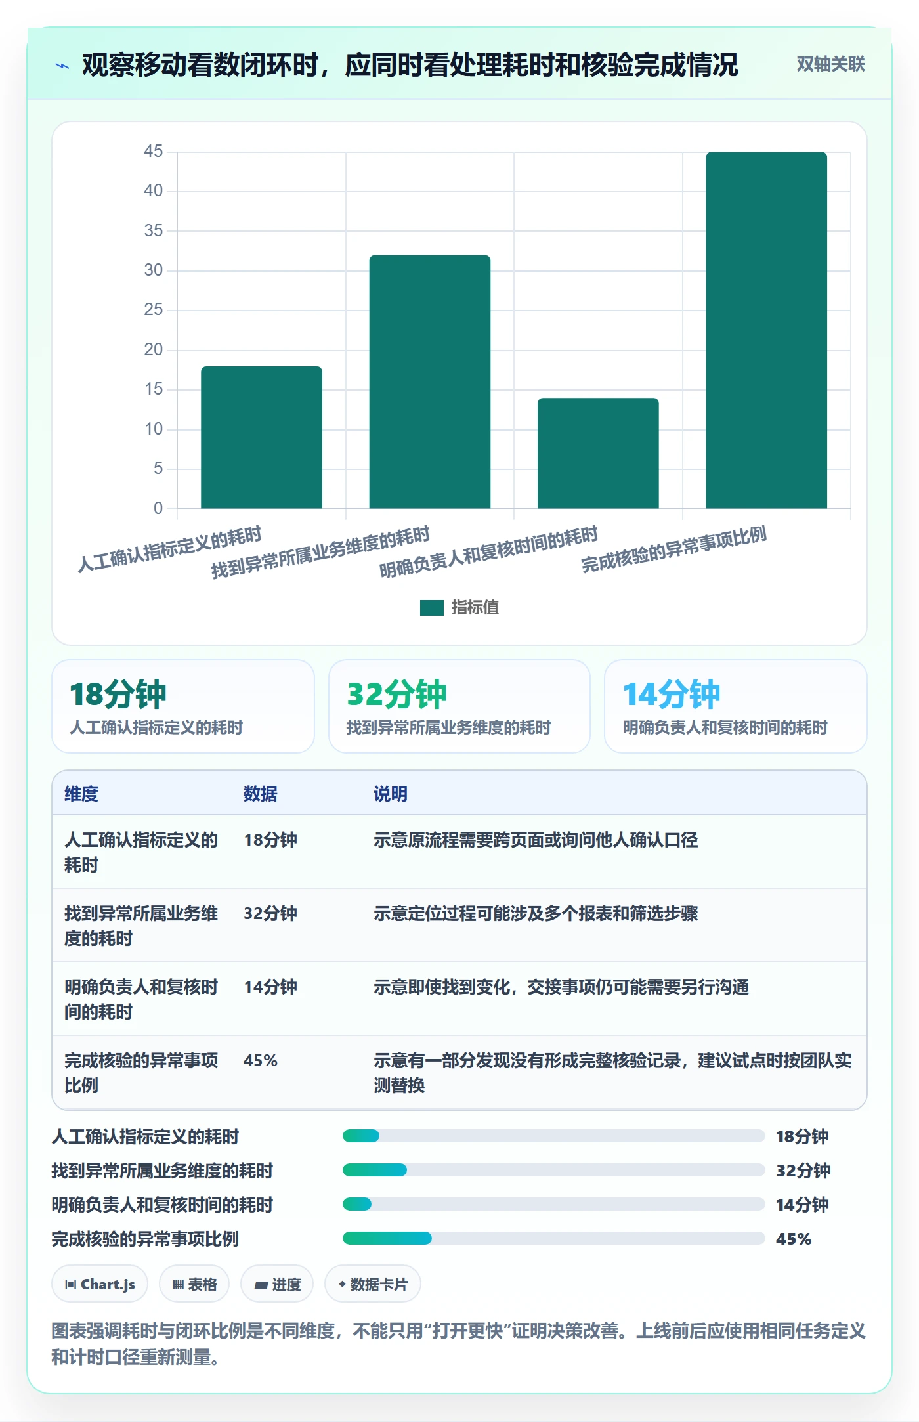The width and height of the screenshot is (919, 1422).
Task: Click the 双轴关联 tag in the header
Action: click(x=830, y=64)
